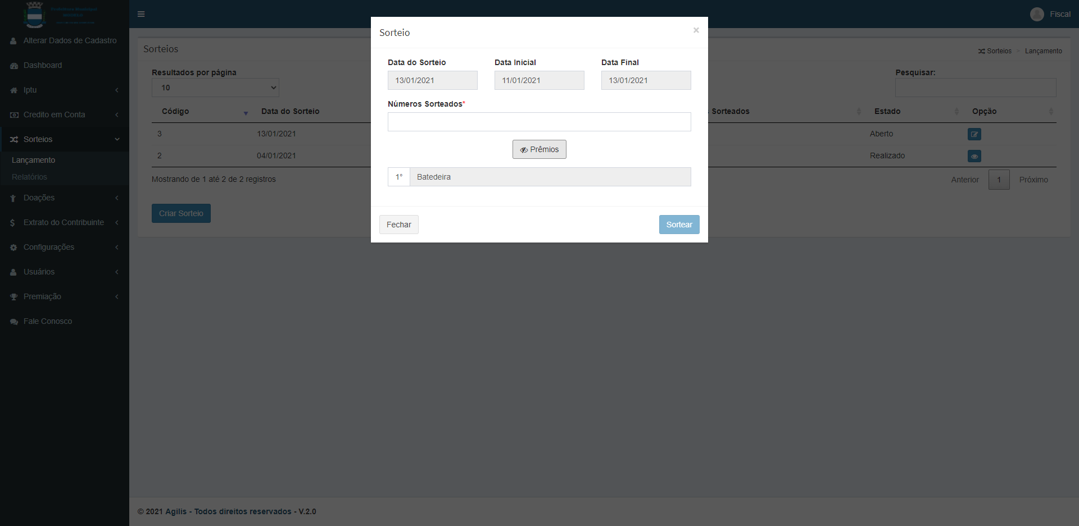The image size is (1079, 526).
Task: Toggle the Prêmios visibility button
Action: pyautogui.click(x=539, y=149)
